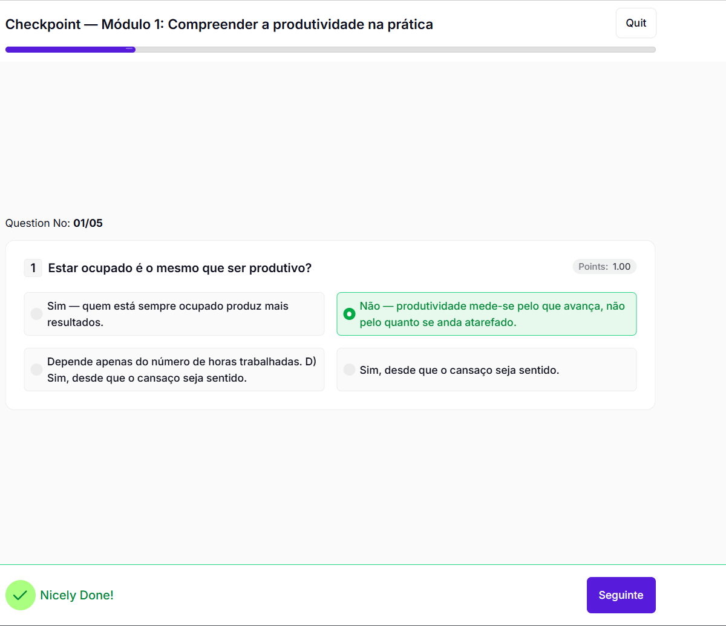Click the quiz progress bar
The image size is (726, 626).
(x=330, y=50)
